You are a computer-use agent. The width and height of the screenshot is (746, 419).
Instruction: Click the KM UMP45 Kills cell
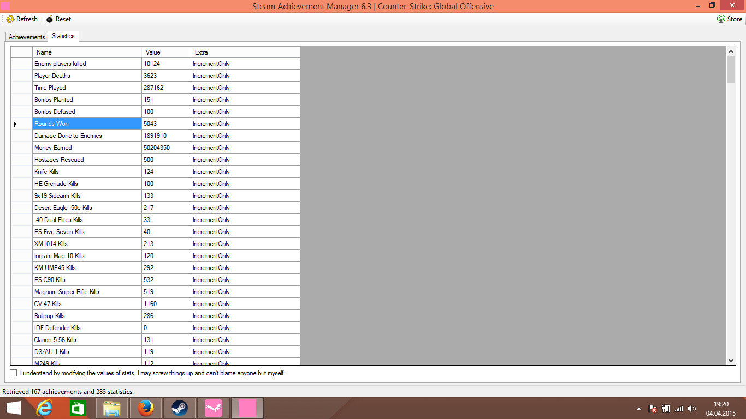click(87, 268)
